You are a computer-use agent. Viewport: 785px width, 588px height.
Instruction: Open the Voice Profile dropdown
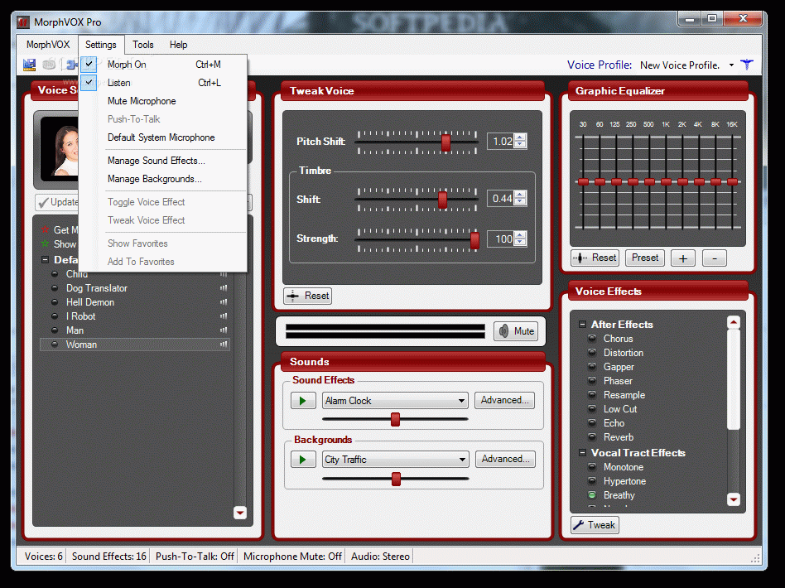click(x=731, y=65)
